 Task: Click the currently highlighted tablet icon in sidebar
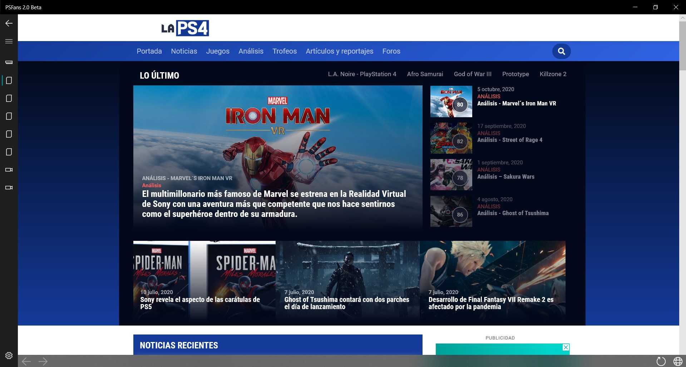9,80
